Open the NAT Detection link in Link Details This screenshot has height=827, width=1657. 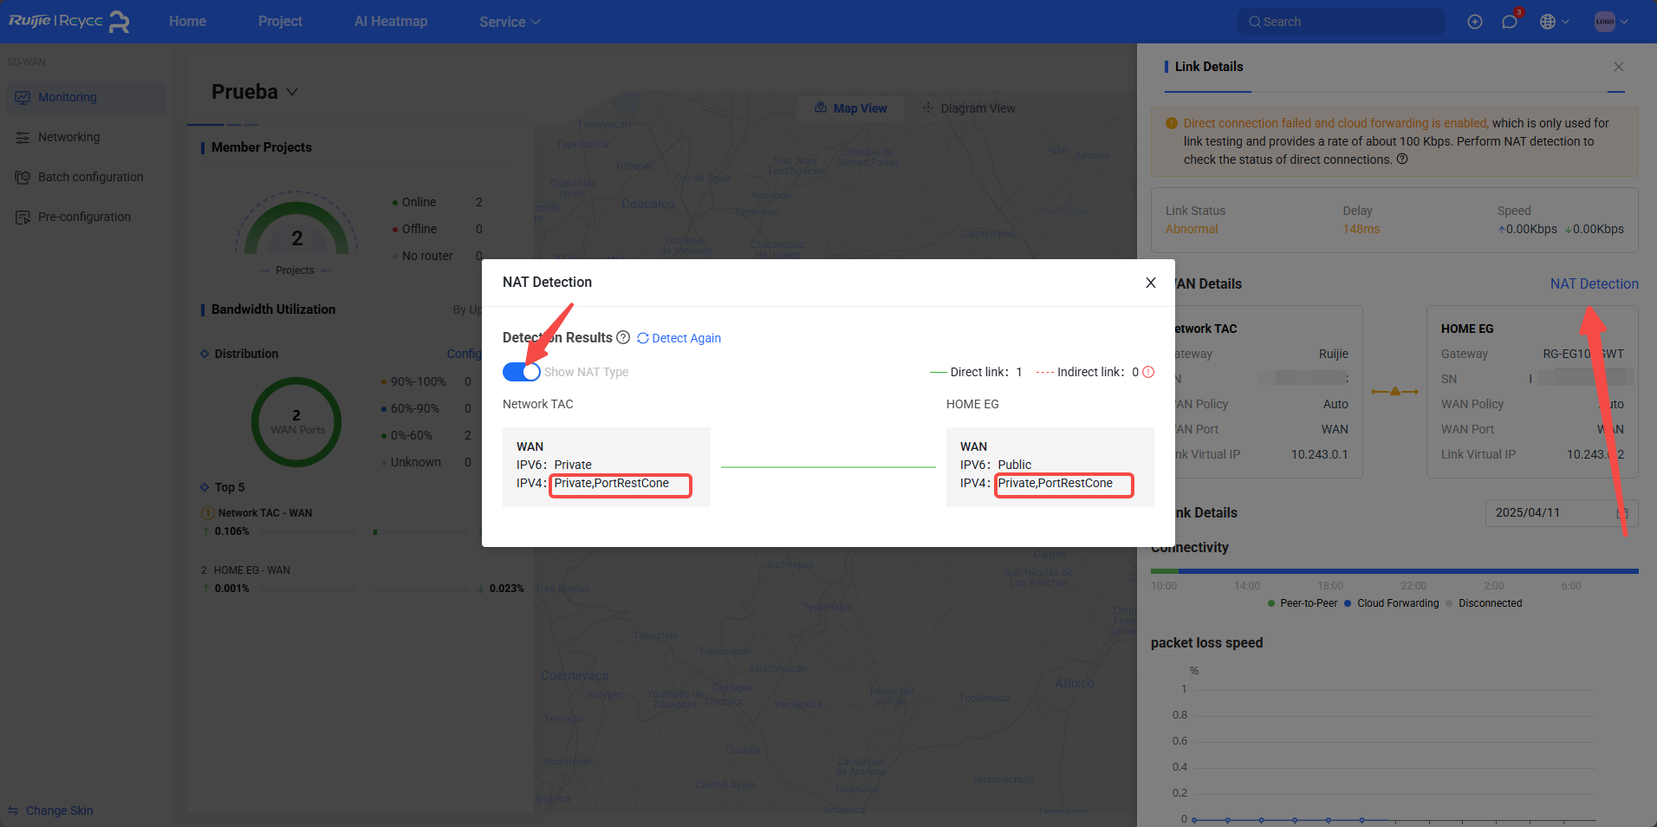(x=1594, y=283)
